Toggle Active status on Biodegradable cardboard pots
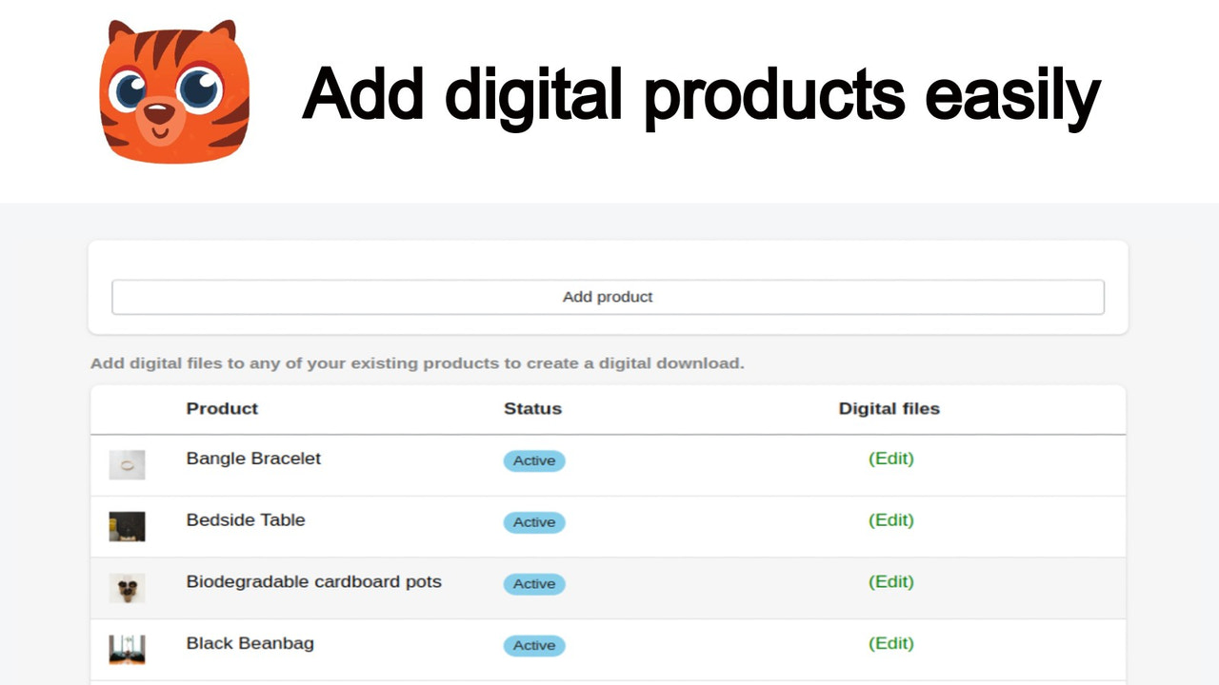 533,584
